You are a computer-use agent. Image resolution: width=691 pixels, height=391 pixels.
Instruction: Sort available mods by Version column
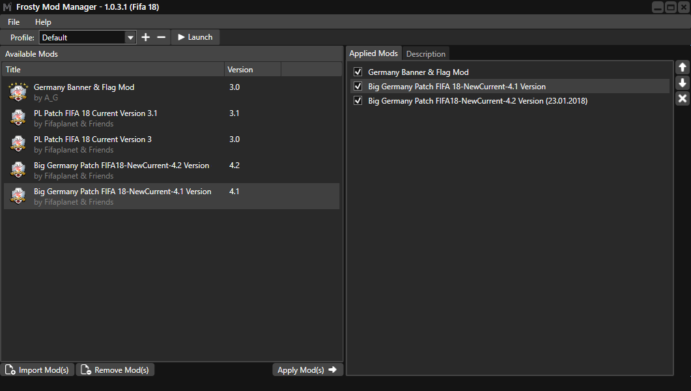pyautogui.click(x=253, y=70)
